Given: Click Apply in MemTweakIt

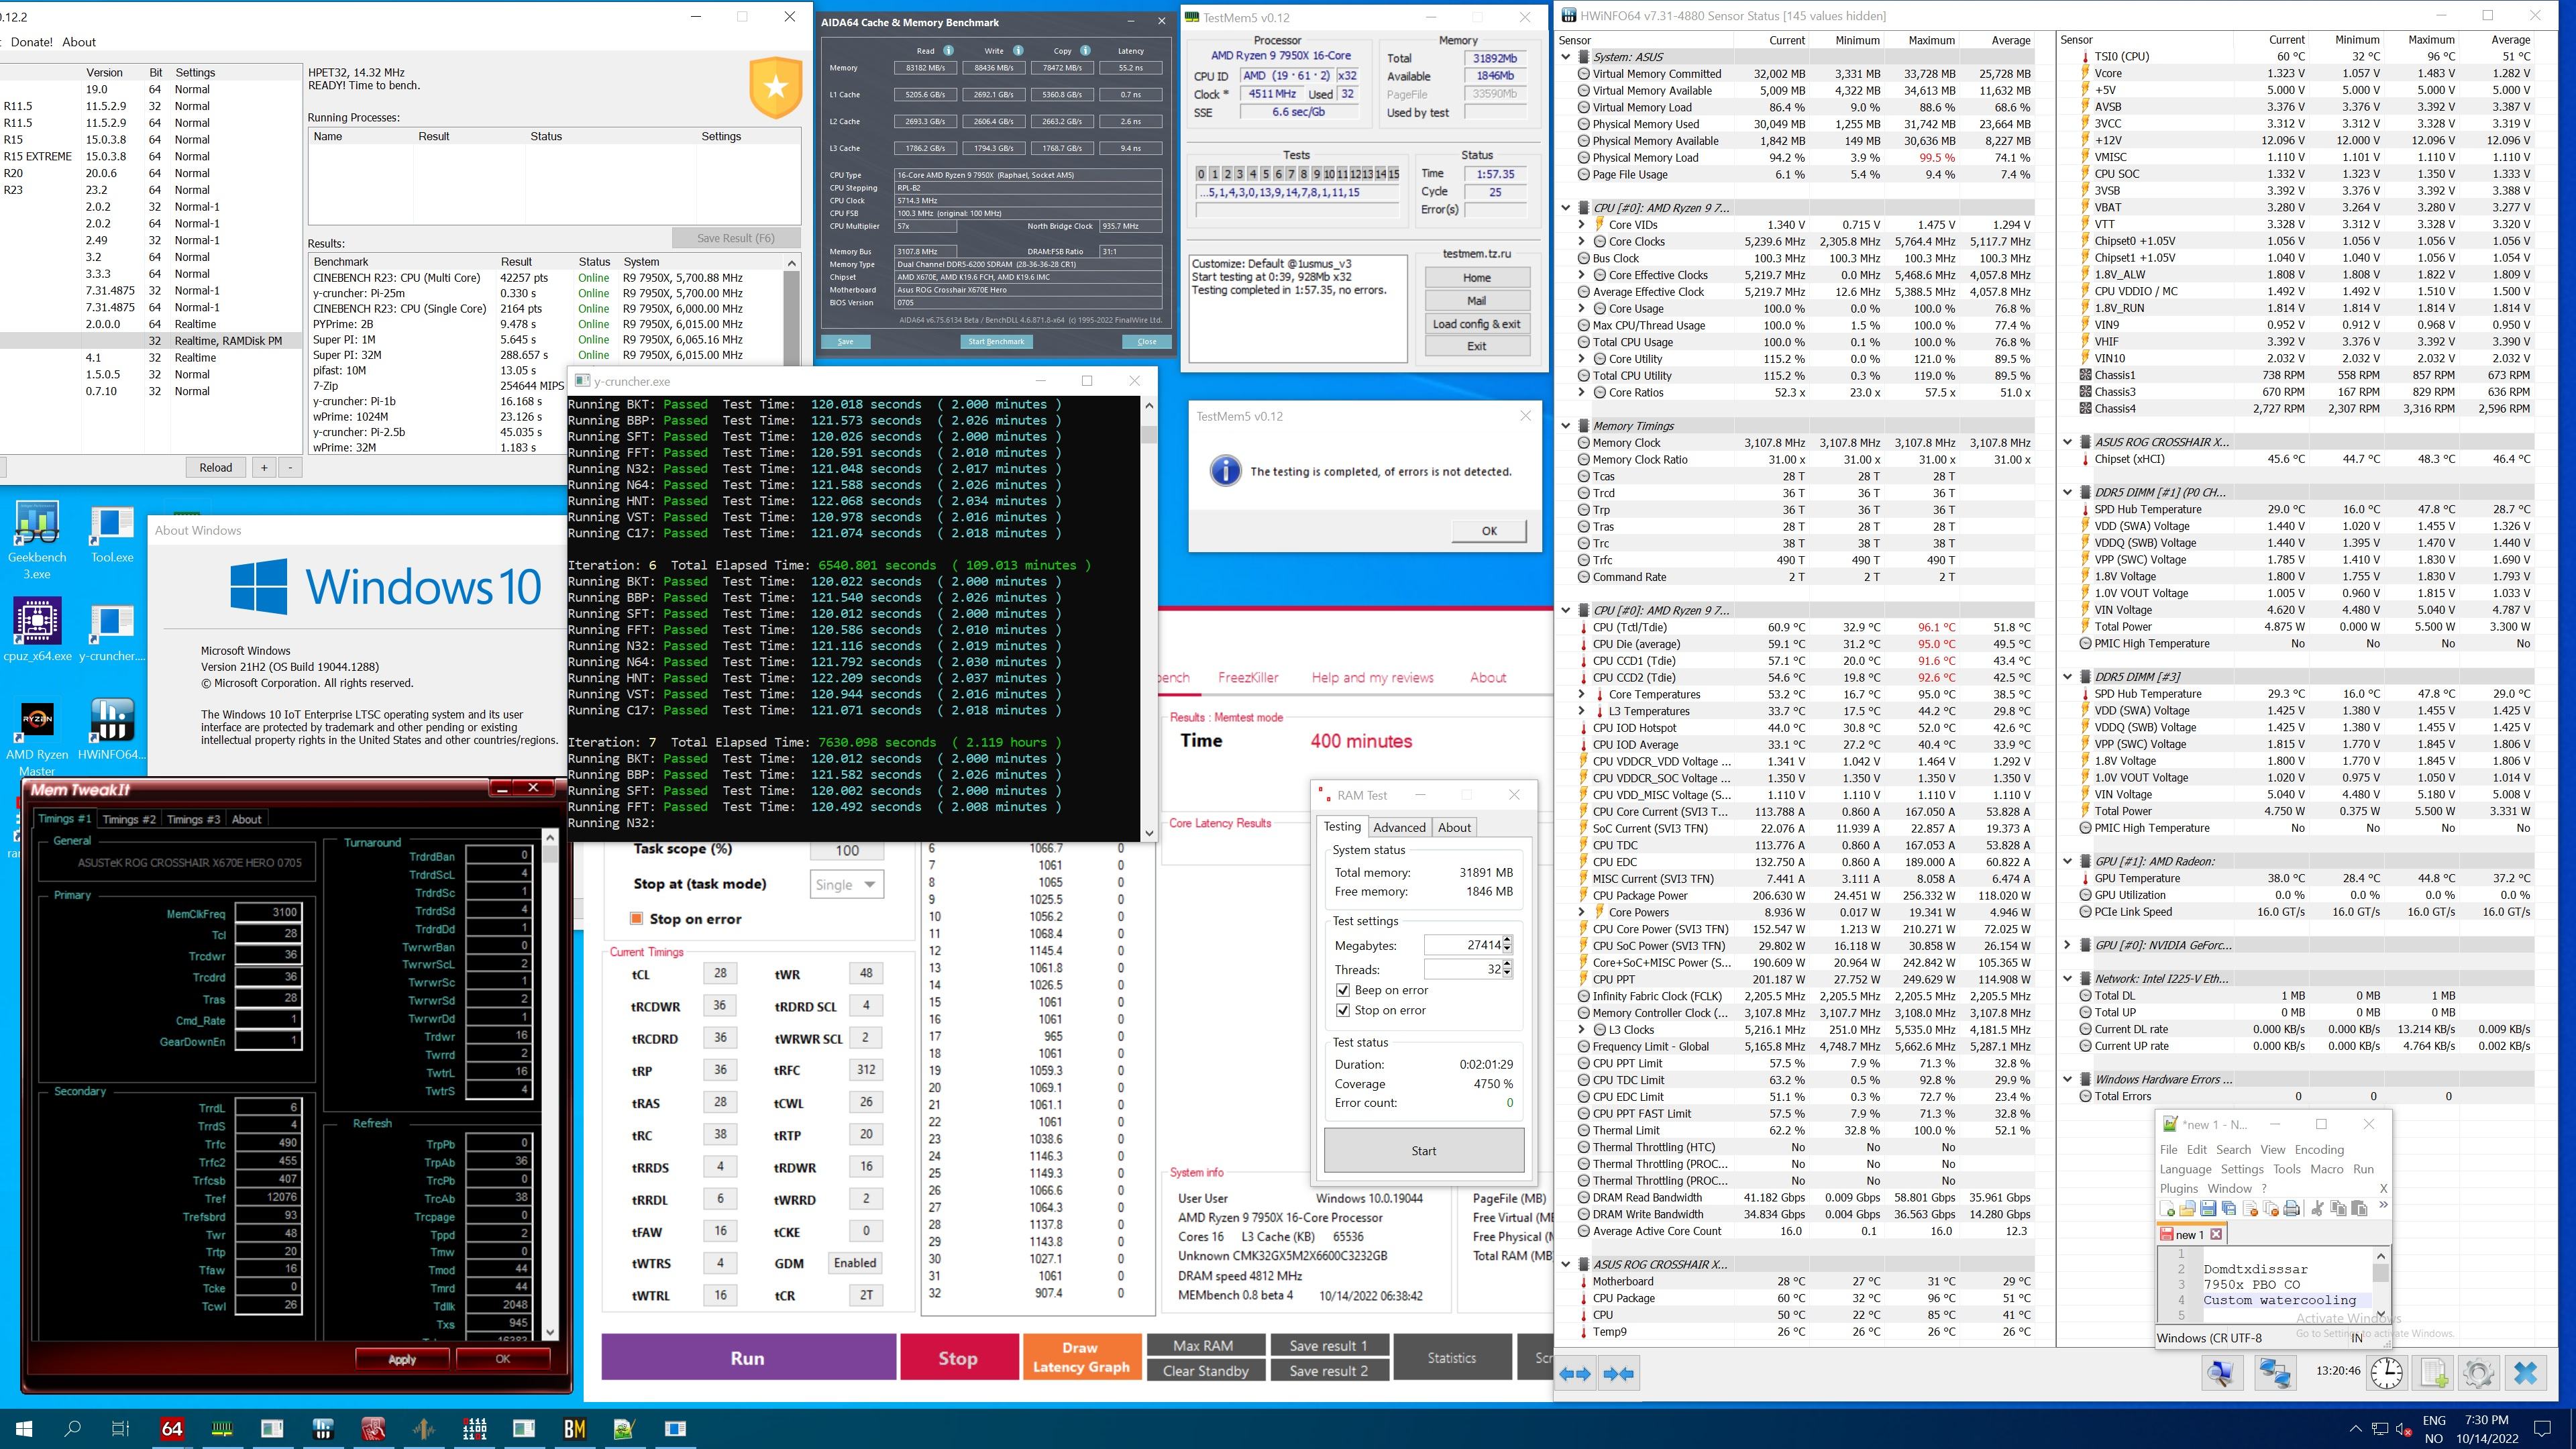Looking at the screenshot, I should click(402, 1359).
